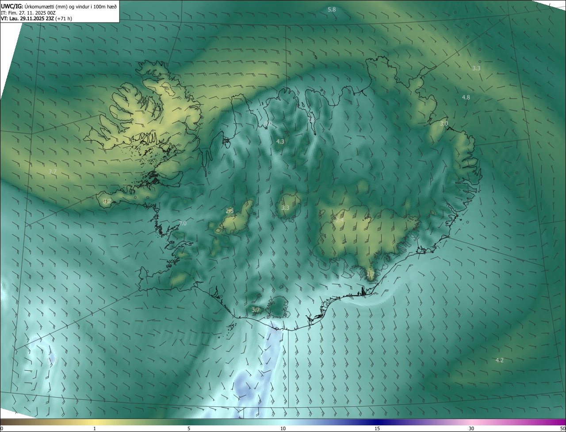The image size is (566, 432).
Task: Click the color scale label "50"
Action: coord(562,428)
